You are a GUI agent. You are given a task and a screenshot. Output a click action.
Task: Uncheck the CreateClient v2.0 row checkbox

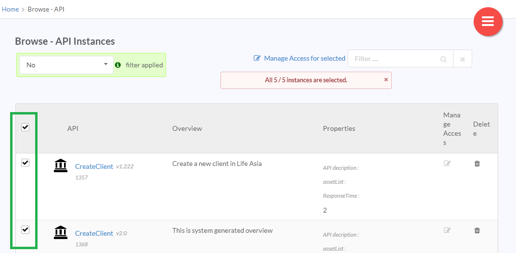26,229
